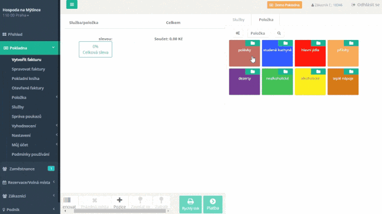
Task: Open item settings gears icon
Action: (x=238, y=33)
